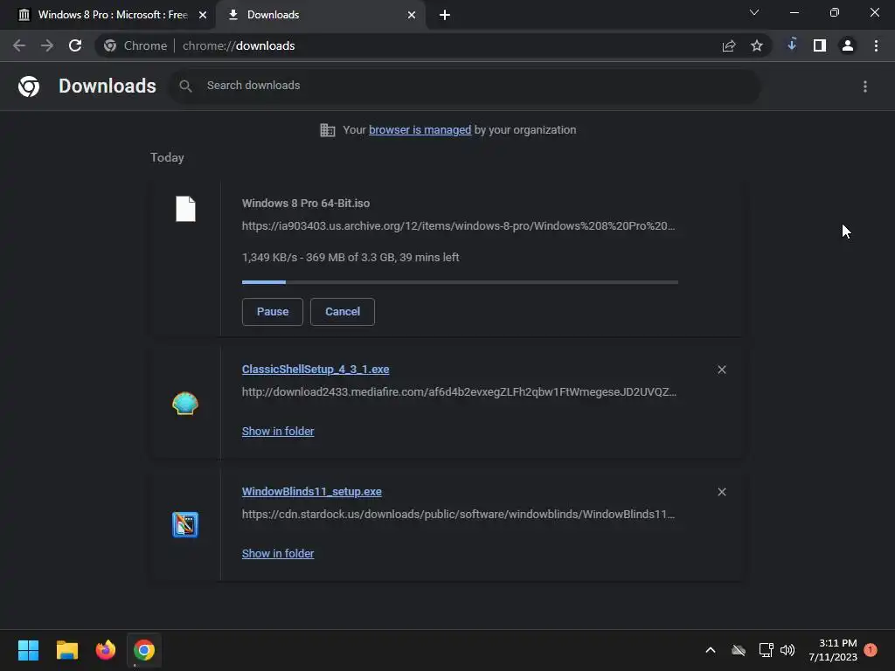This screenshot has width=895, height=671.
Task: Toggle the Chrome side panel icon
Action: tap(820, 45)
